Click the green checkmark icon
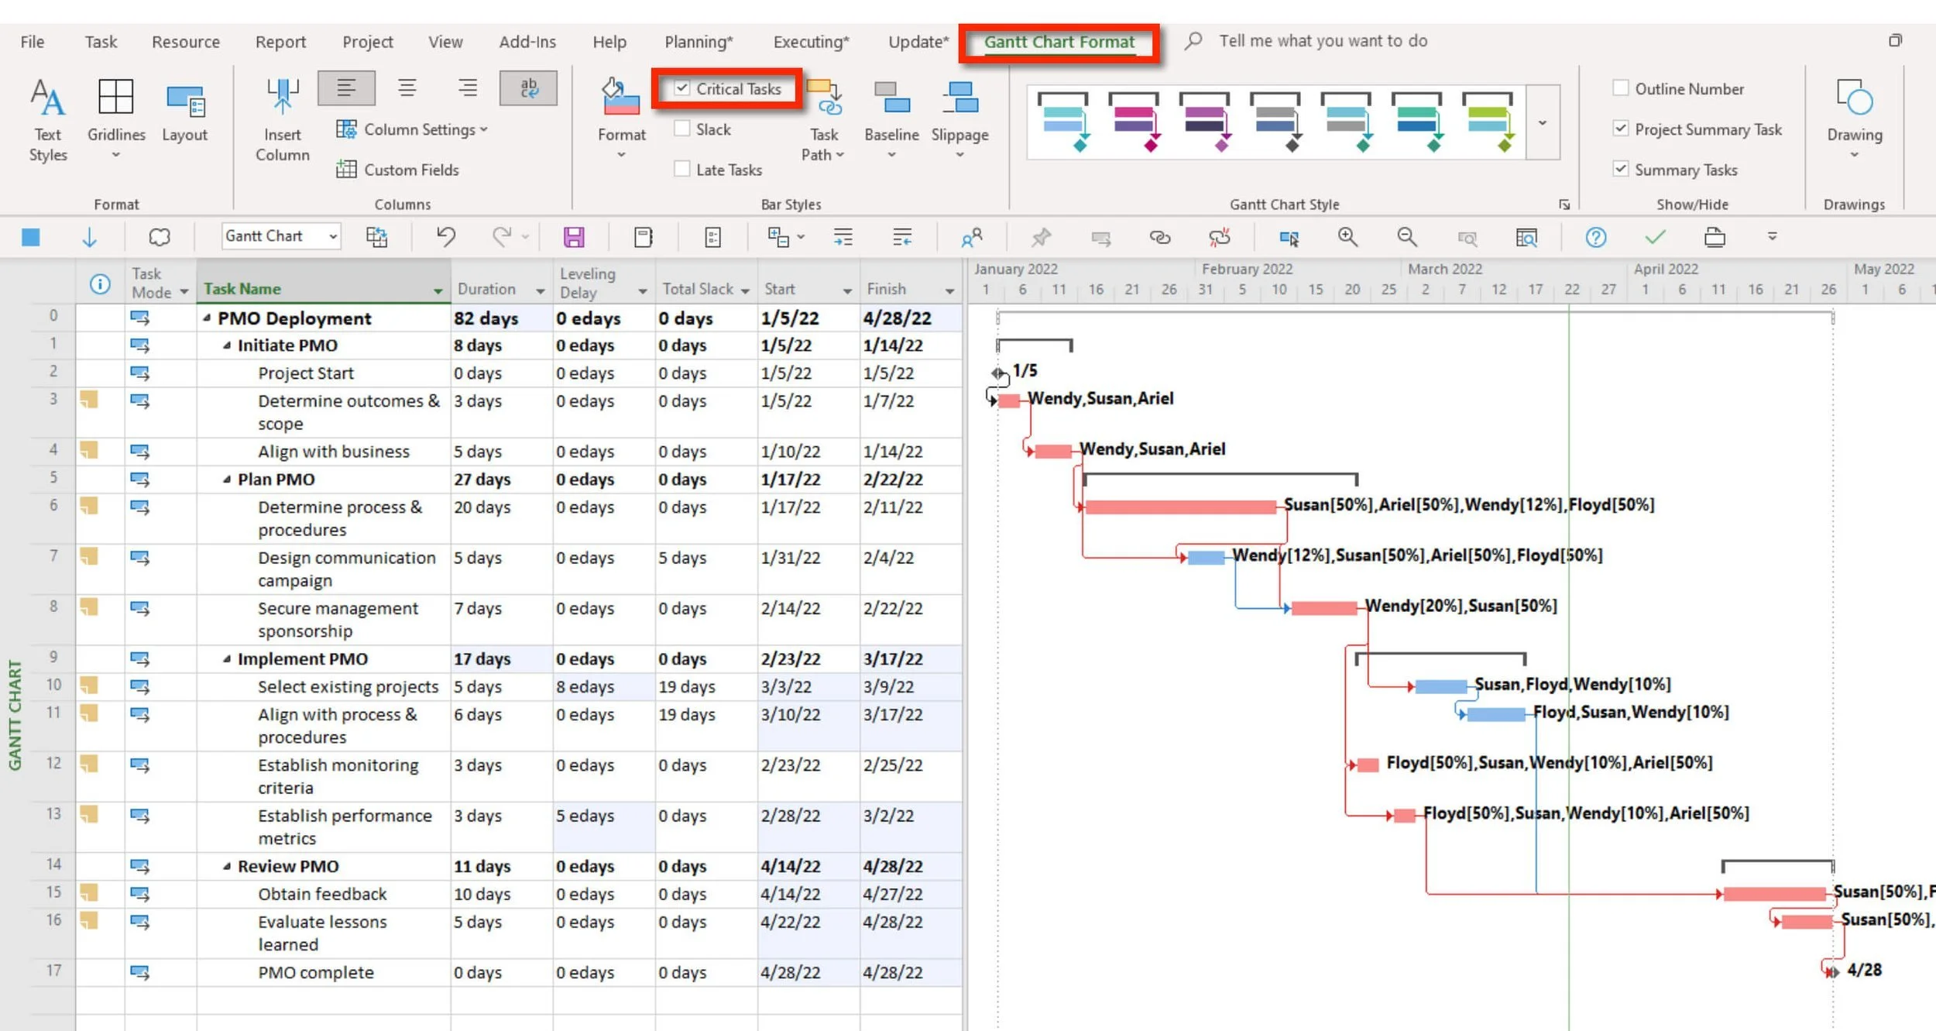The width and height of the screenshot is (1936, 1031). [1655, 237]
